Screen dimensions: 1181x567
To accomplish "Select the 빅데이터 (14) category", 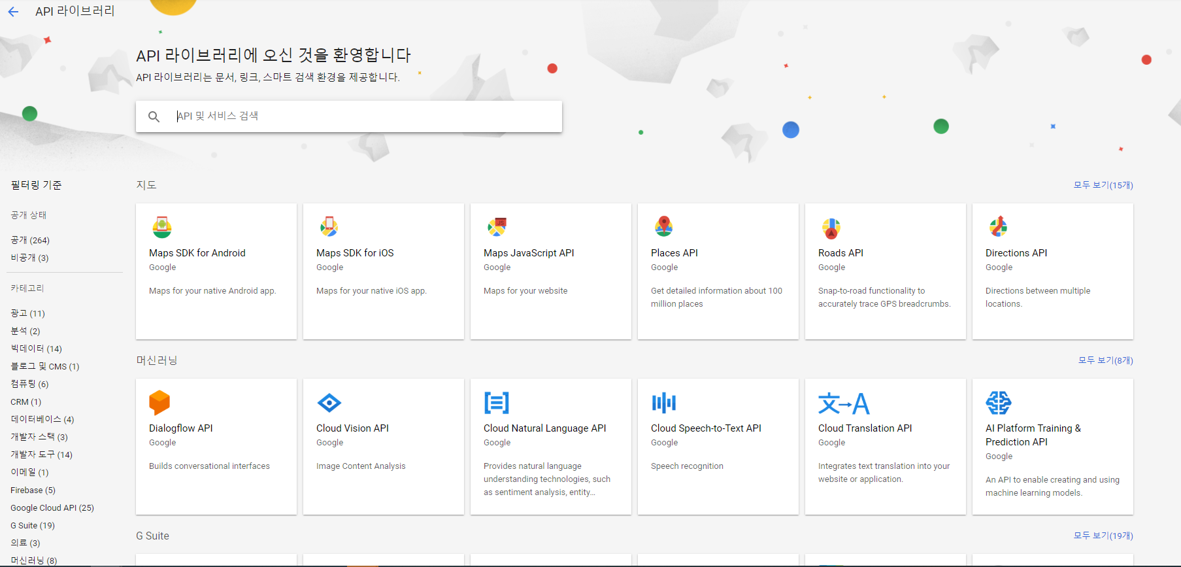I will [x=36, y=349].
